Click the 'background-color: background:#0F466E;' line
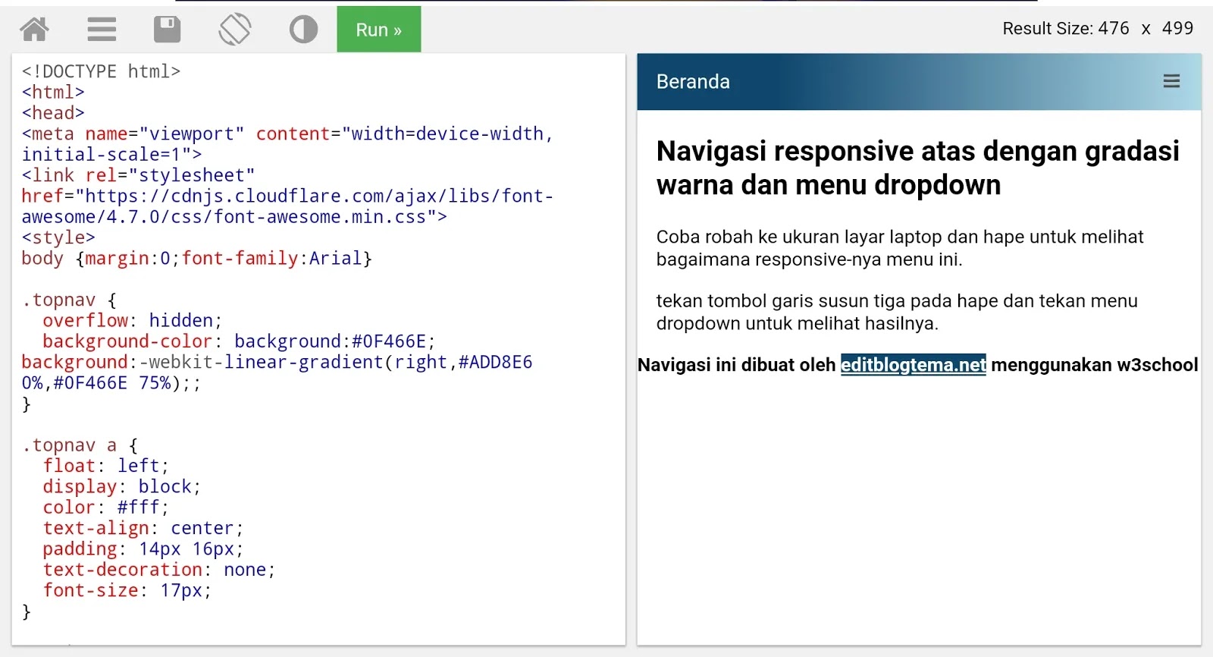The width and height of the screenshot is (1213, 657). point(239,341)
